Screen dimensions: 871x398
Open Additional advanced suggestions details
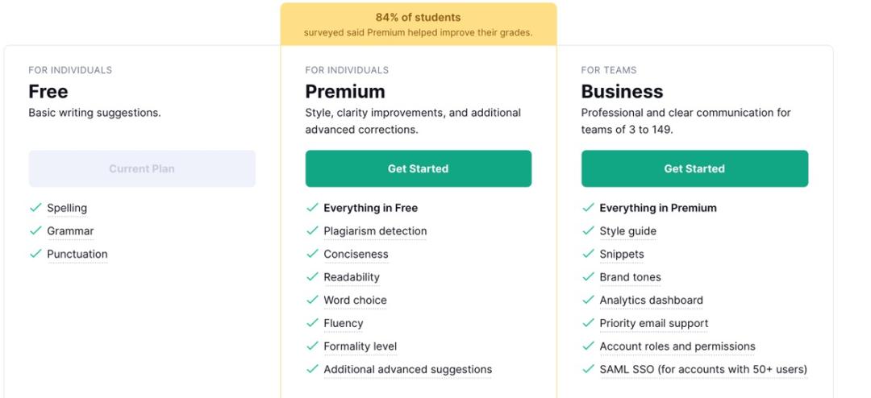click(x=407, y=370)
